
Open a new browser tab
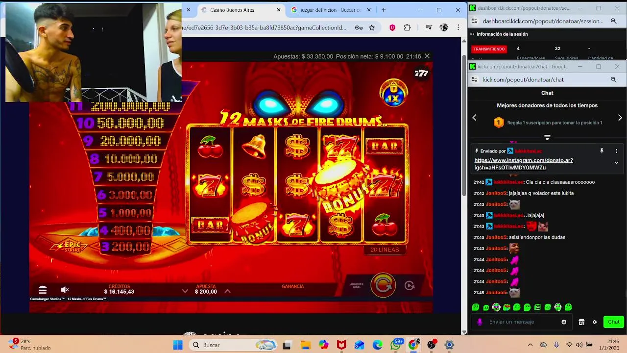384,10
